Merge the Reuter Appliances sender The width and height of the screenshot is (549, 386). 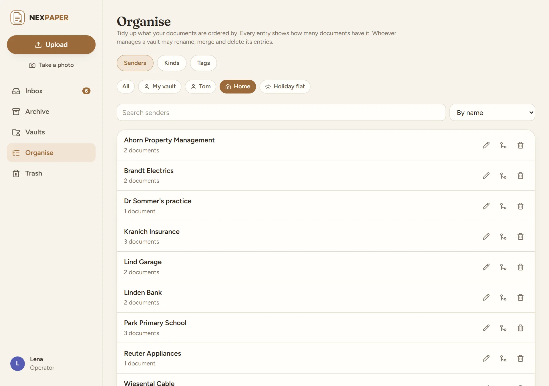pyautogui.click(x=503, y=358)
